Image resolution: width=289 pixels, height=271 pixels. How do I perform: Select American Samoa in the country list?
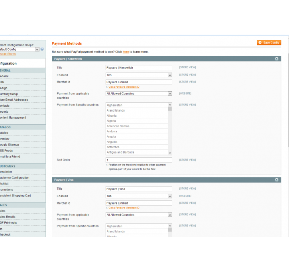[137, 126]
